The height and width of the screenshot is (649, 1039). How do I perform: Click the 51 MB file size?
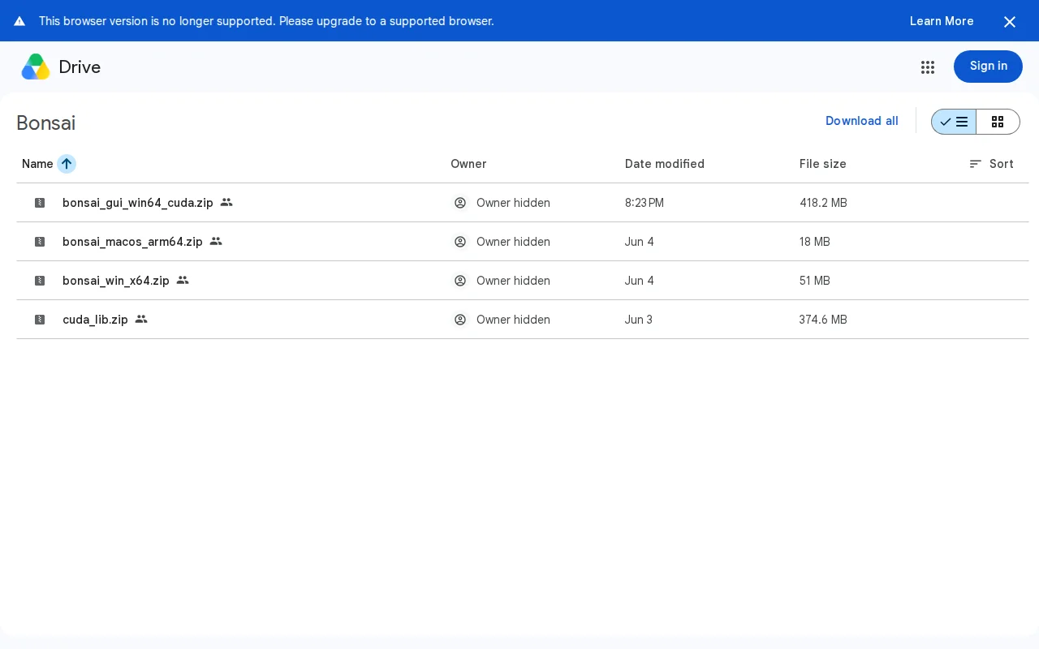815,281
